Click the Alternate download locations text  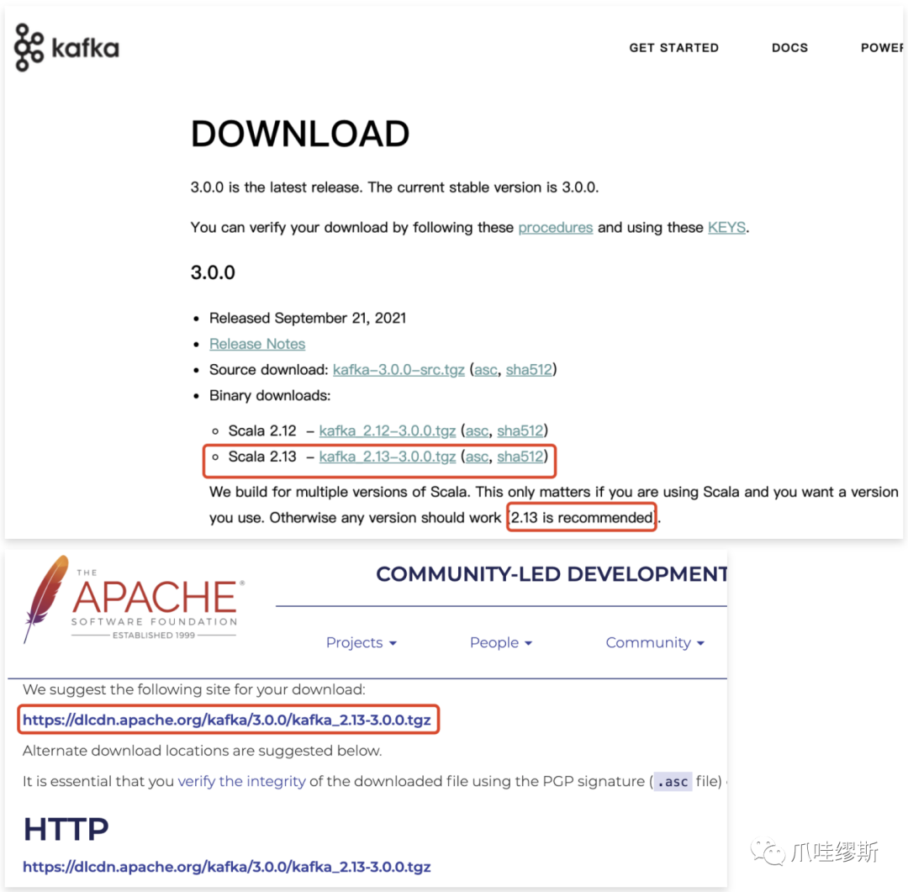[202, 751]
